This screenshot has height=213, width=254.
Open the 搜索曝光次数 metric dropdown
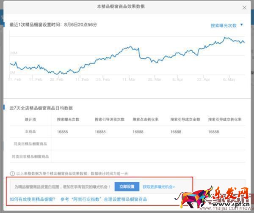(x=224, y=25)
